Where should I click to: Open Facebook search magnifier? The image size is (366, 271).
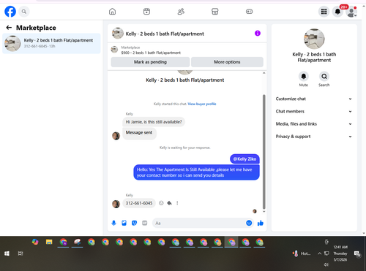[24, 12]
